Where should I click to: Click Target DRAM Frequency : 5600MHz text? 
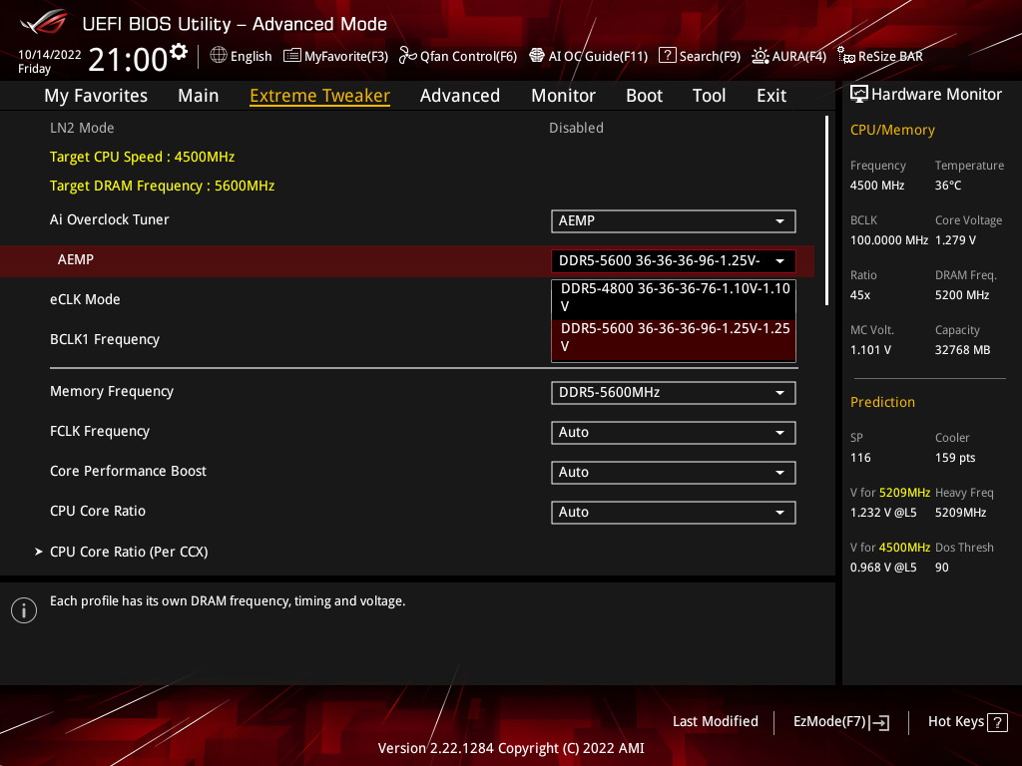tap(163, 186)
